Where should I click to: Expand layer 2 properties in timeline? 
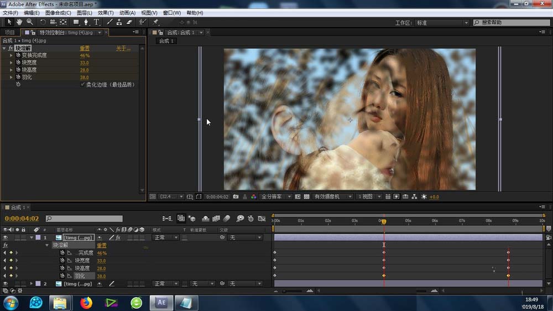(x=31, y=284)
